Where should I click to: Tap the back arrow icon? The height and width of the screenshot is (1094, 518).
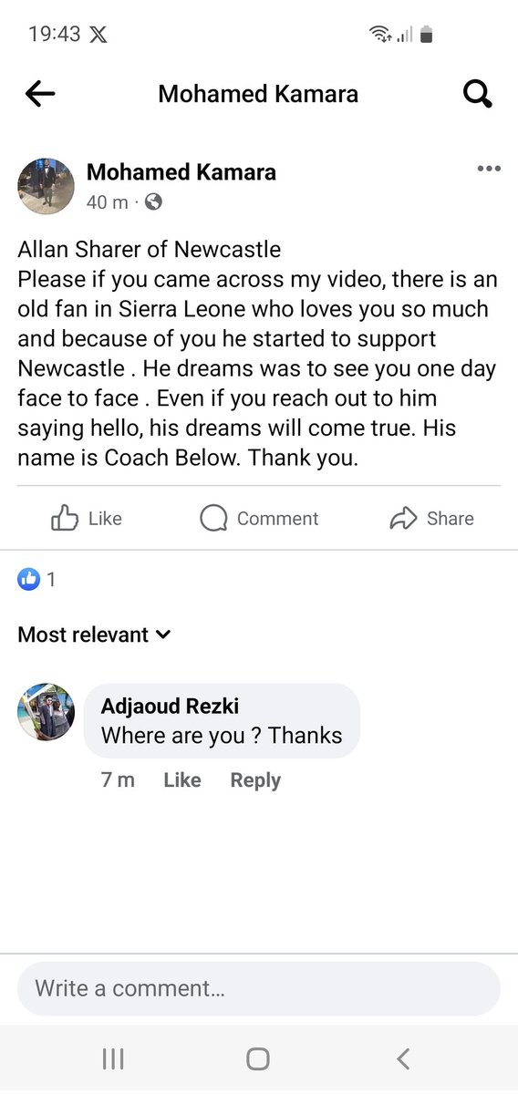pos(40,93)
